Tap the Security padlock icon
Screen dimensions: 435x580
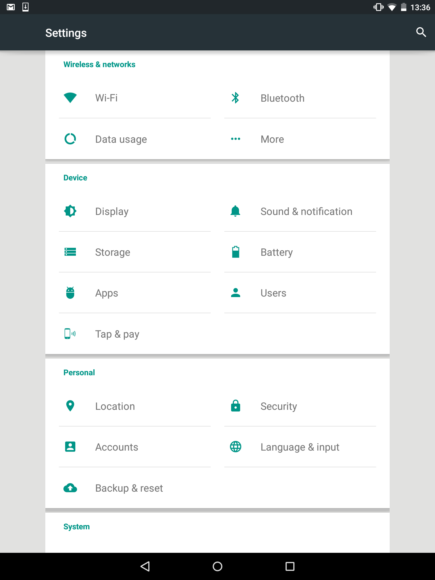point(235,406)
